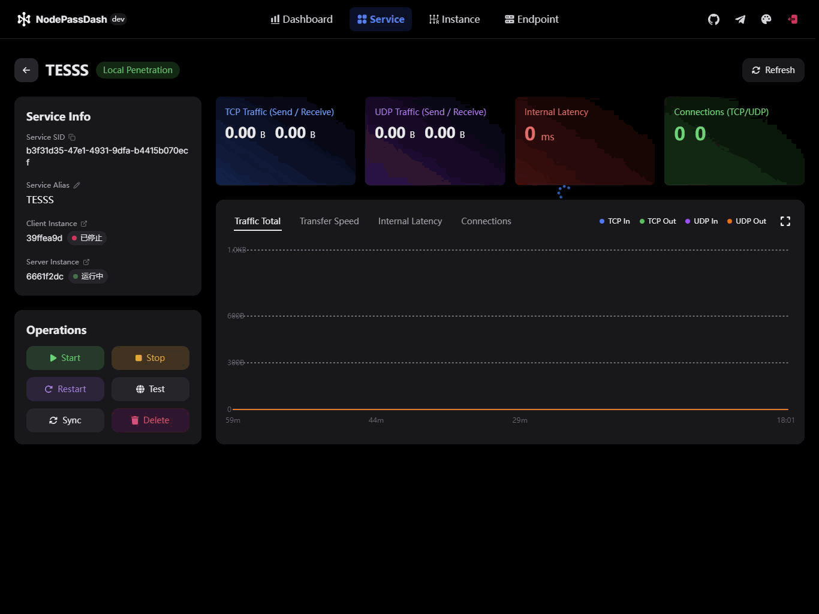Switch to the Traffic Total tab

[258, 221]
